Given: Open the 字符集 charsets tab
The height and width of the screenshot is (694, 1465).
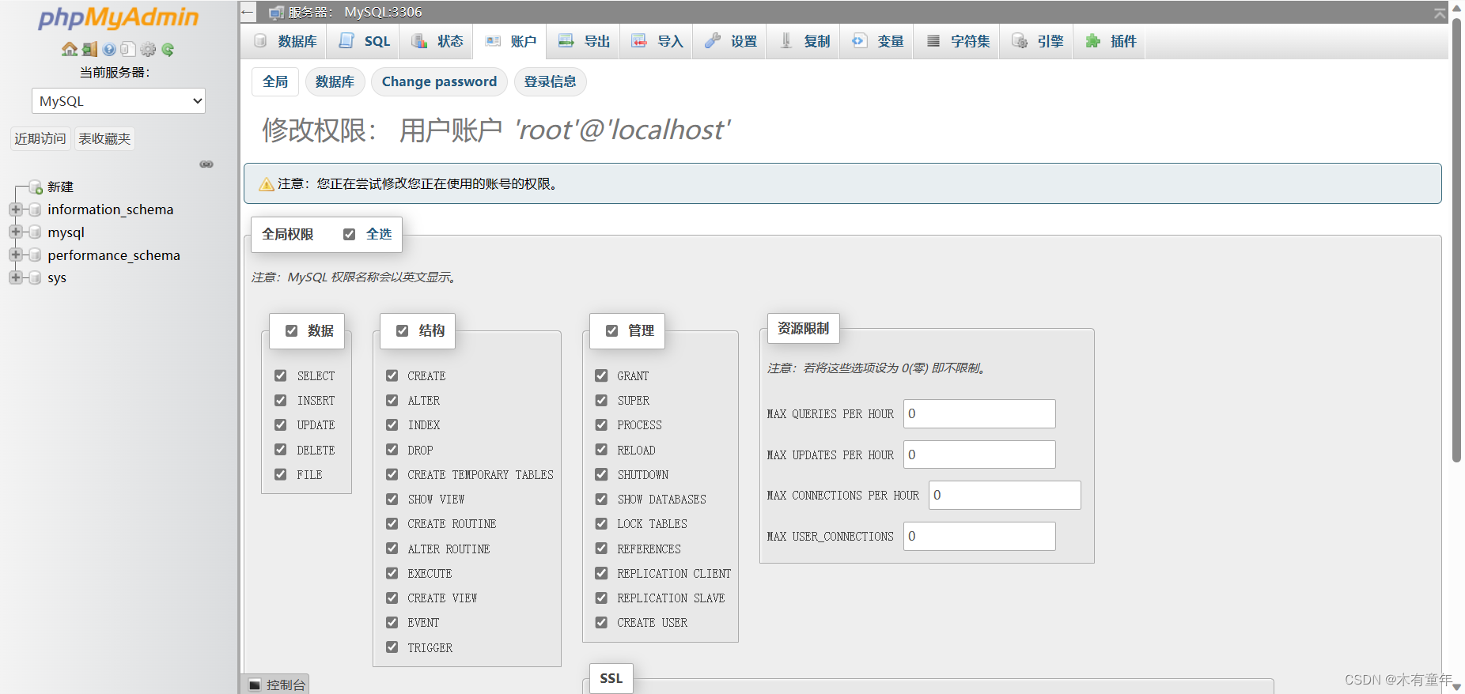Looking at the screenshot, I should point(957,41).
